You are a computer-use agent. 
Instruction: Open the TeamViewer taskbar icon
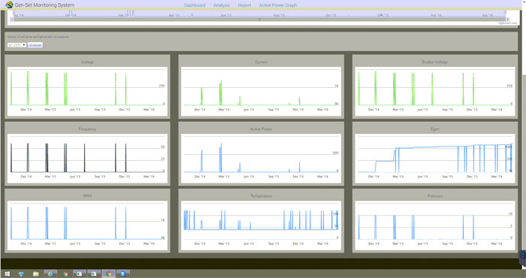click(x=123, y=273)
